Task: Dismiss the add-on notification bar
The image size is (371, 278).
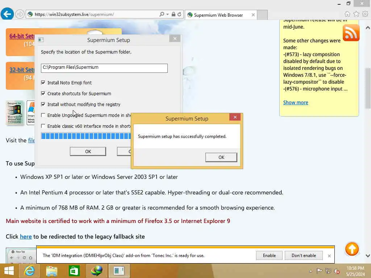Action: click(x=329, y=256)
